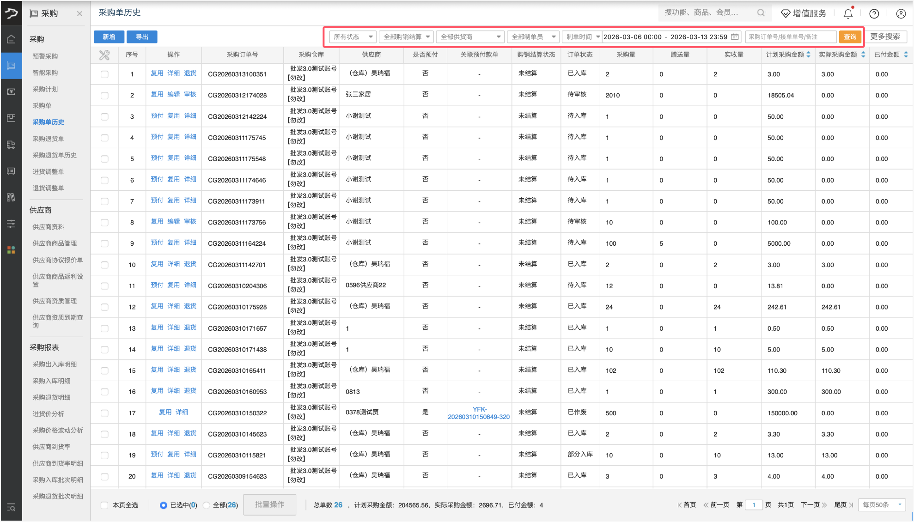Click the search magnifier icon in top bar
Screen dimensions: 914x522
[x=761, y=13]
